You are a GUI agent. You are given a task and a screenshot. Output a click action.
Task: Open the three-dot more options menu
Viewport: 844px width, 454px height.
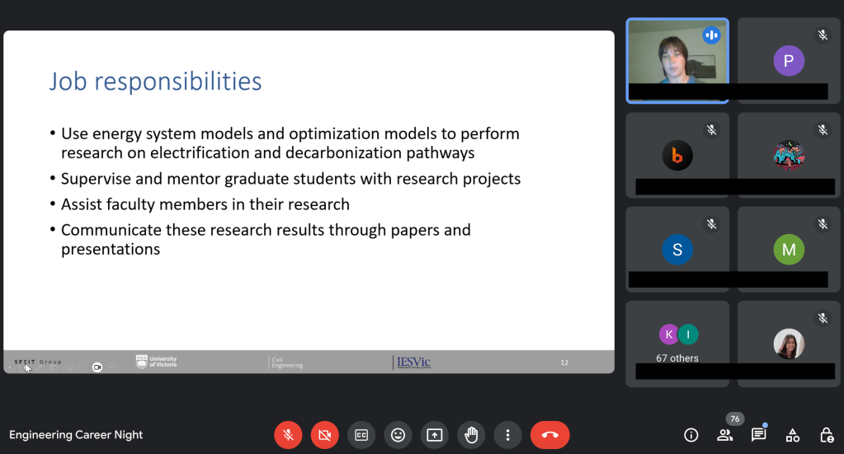point(507,435)
